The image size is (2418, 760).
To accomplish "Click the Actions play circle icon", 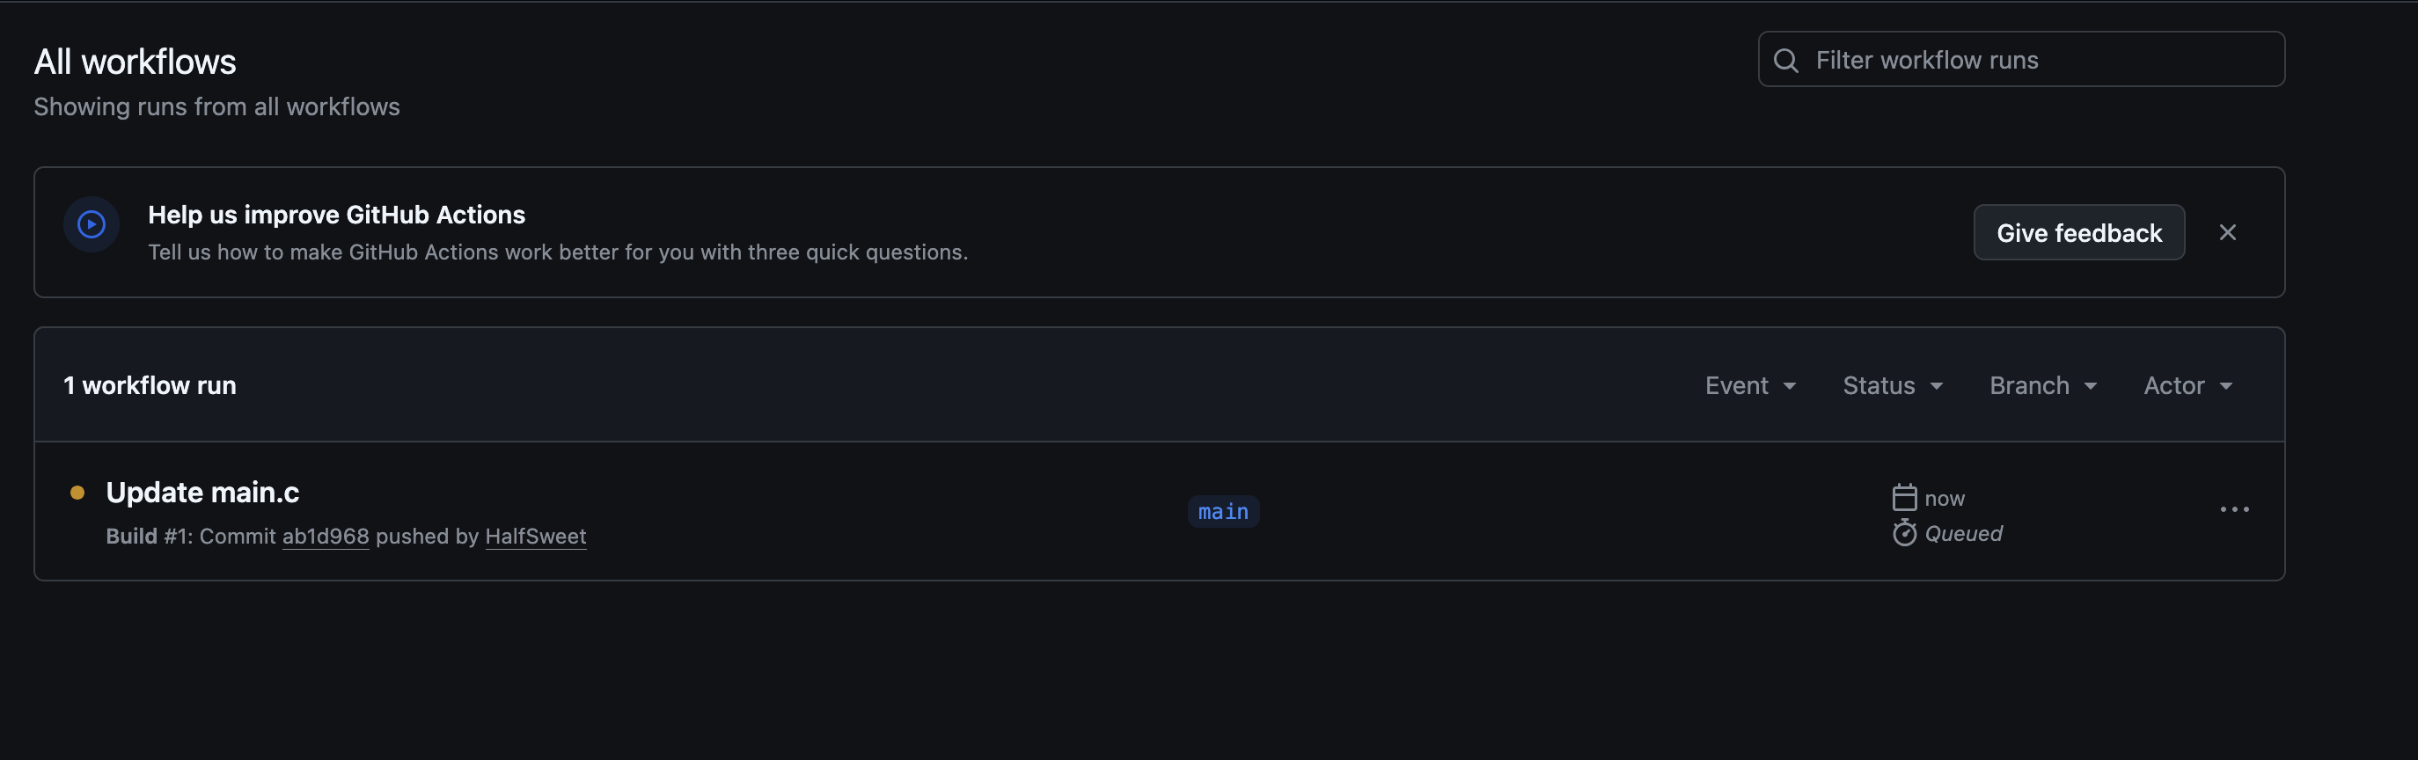I will click(x=91, y=224).
